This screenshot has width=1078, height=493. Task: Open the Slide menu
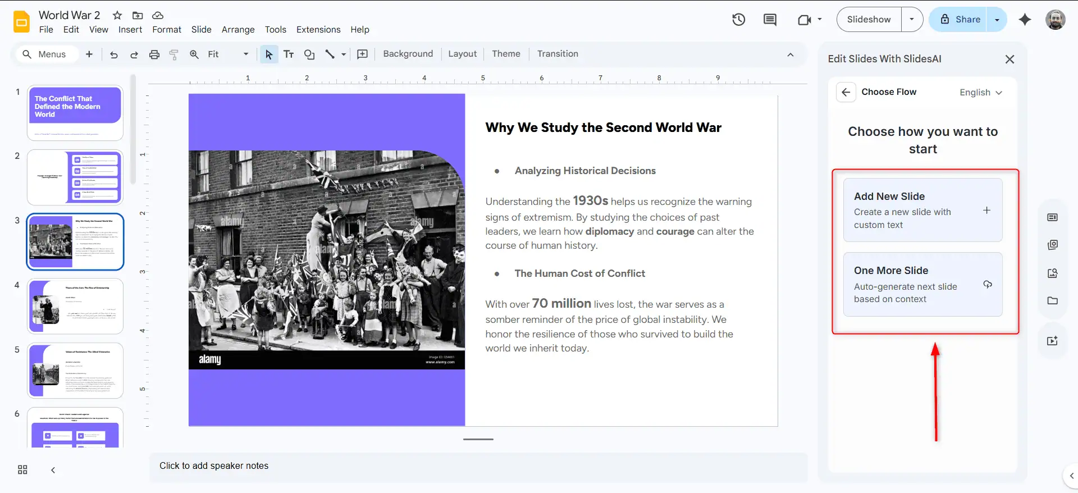coord(201,30)
